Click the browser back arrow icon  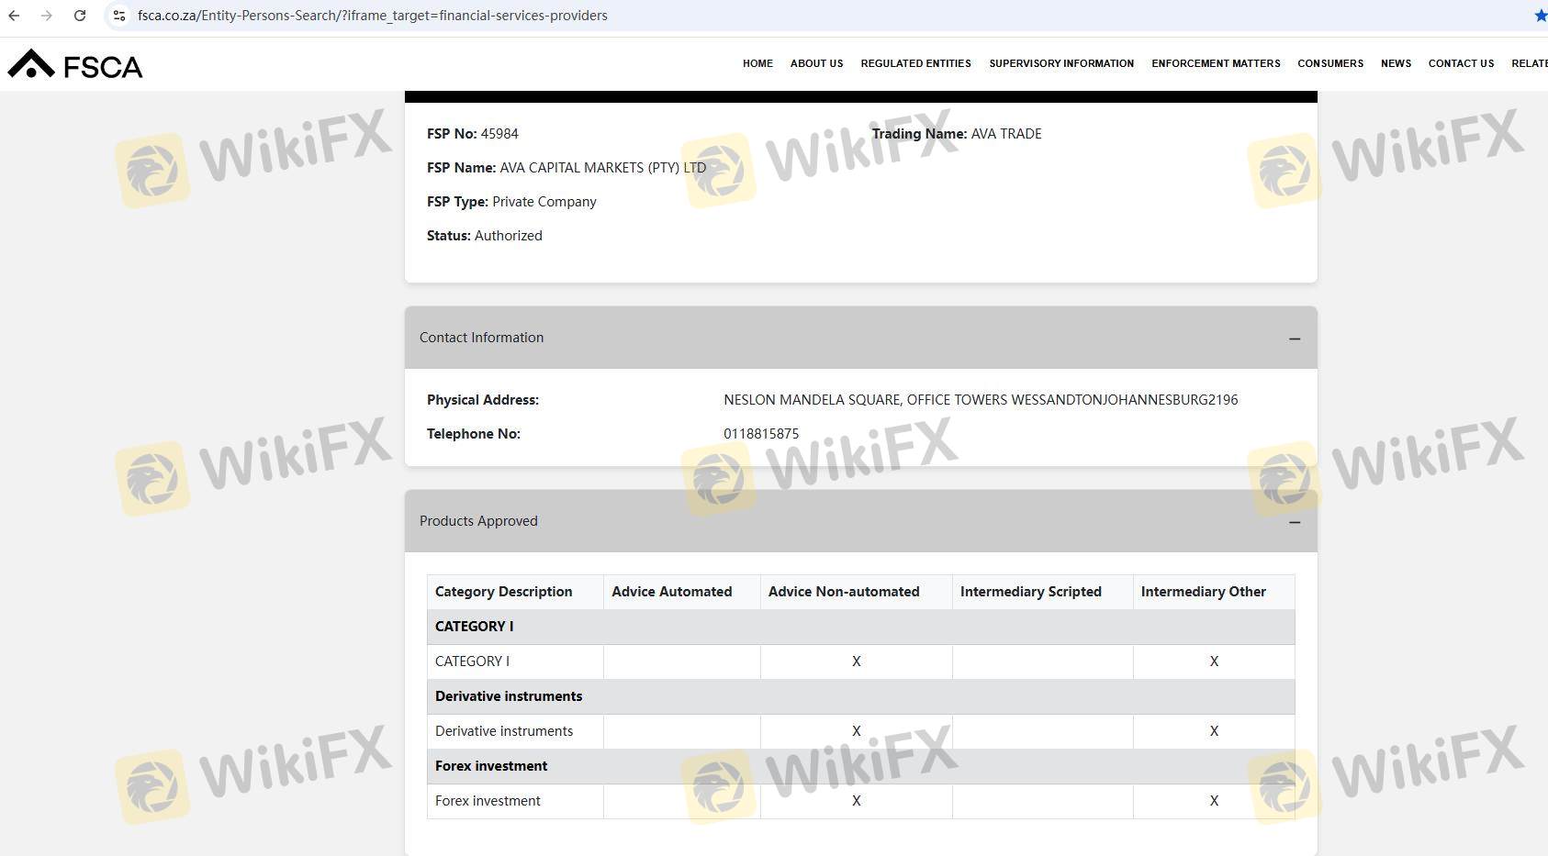click(x=14, y=16)
